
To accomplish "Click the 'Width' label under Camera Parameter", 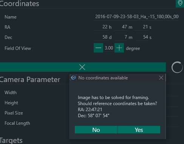I will (11, 93).
